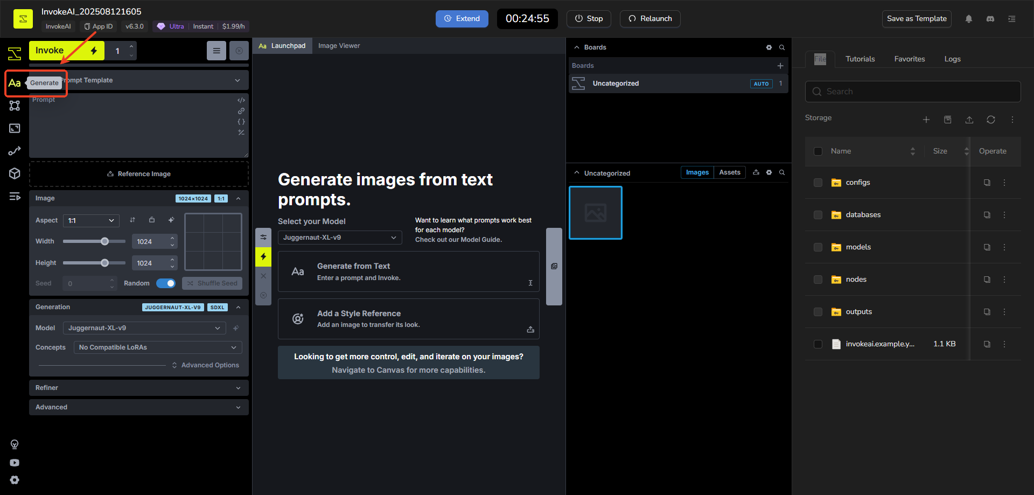Open the Tutorials tab
This screenshot has width=1034, height=495.
click(x=860, y=59)
